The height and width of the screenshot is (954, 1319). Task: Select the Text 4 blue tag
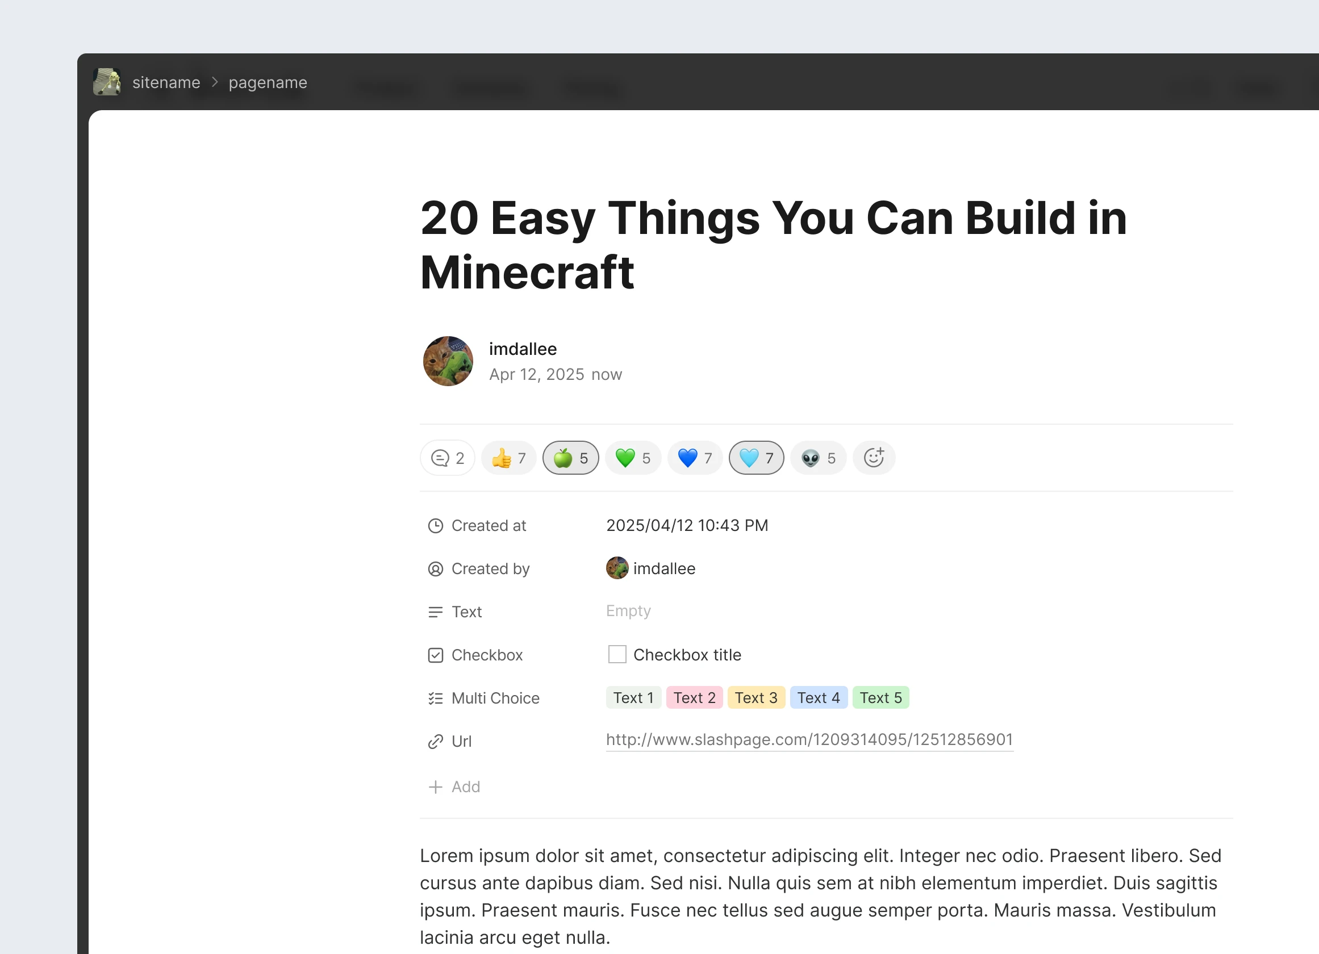[x=818, y=698]
